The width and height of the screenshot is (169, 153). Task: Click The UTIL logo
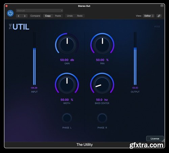click(19, 27)
